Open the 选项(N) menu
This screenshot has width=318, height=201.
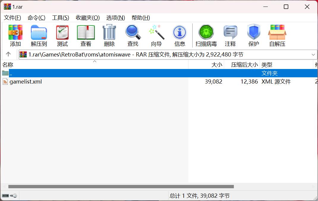[x=116, y=18]
